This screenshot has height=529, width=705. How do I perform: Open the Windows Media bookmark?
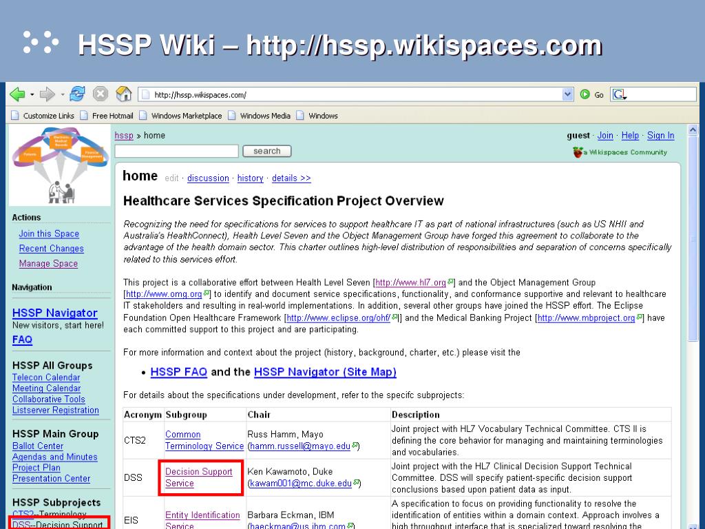[x=260, y=116]
